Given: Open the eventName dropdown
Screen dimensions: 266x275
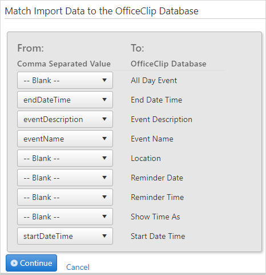Looking at the screenshot, I should (65, 139).
